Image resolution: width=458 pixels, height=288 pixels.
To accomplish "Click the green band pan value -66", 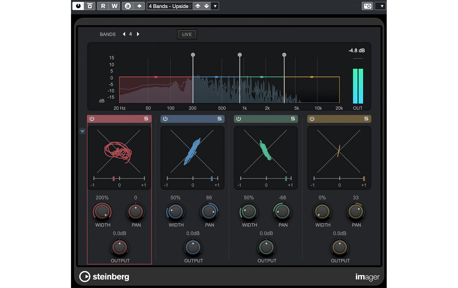I will point(282,198).
